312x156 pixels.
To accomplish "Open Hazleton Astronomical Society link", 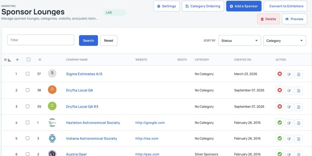I will [93, 123].
